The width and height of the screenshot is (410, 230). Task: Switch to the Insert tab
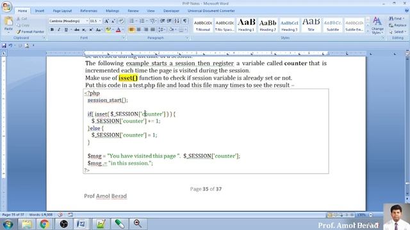click(40, 11)
